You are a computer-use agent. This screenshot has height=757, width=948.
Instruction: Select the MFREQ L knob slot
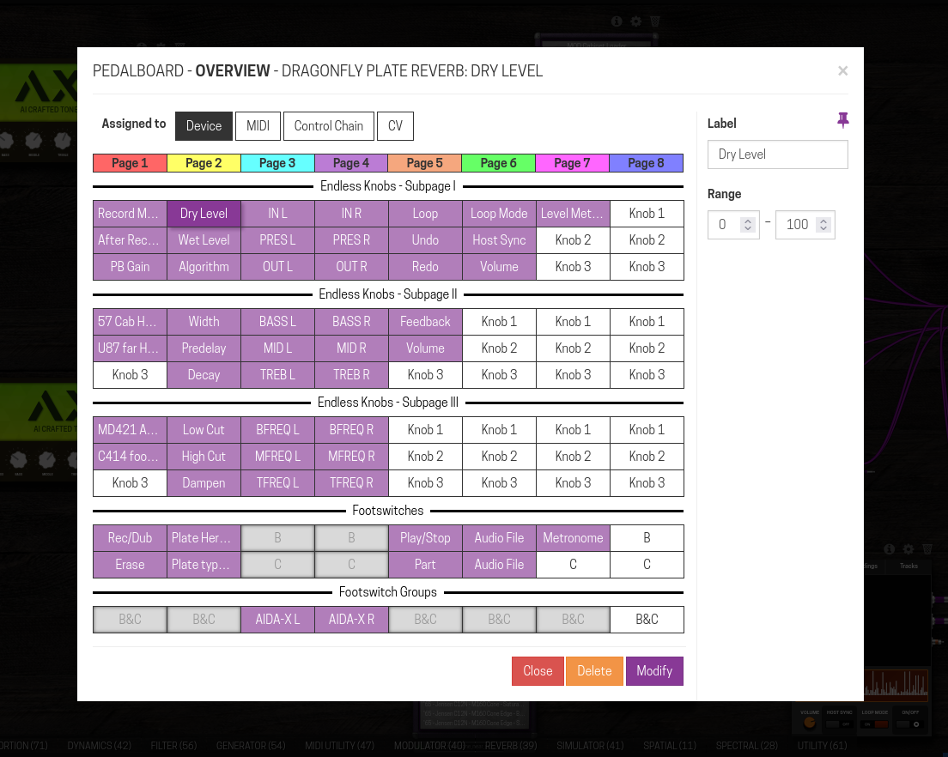[277, 457]
